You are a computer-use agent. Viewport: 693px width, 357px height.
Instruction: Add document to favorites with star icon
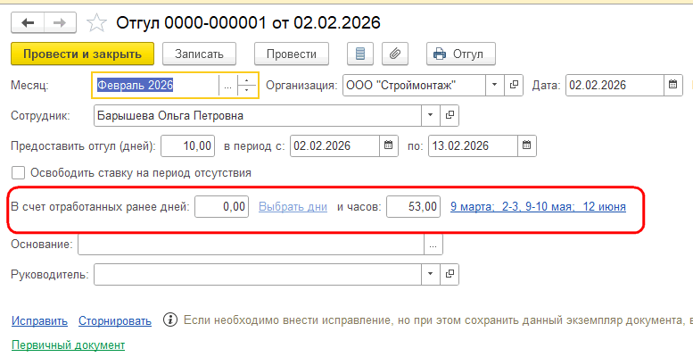click(96, 22)
